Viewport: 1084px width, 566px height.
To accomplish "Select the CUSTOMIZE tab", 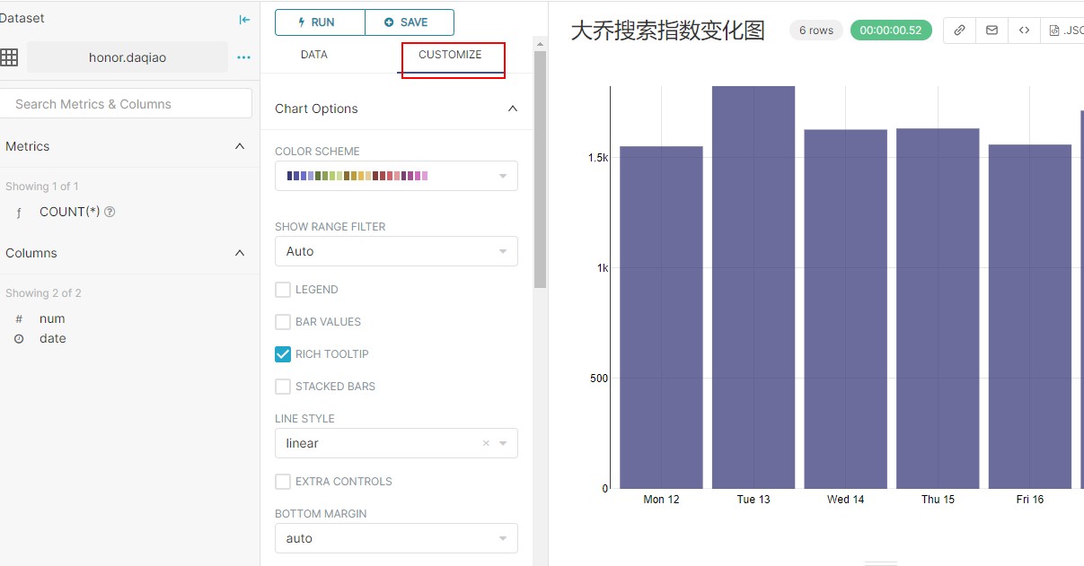I will click(450, 55).
